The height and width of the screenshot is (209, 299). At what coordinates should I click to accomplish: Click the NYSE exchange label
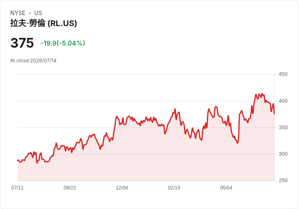click(18, 13)
